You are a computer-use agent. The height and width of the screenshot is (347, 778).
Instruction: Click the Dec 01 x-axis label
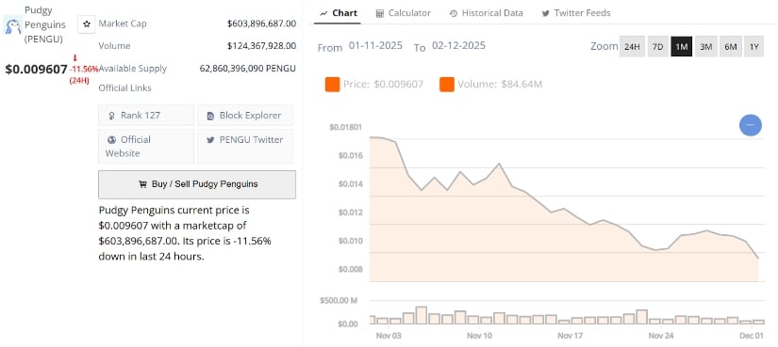click(x=752, y=336)
